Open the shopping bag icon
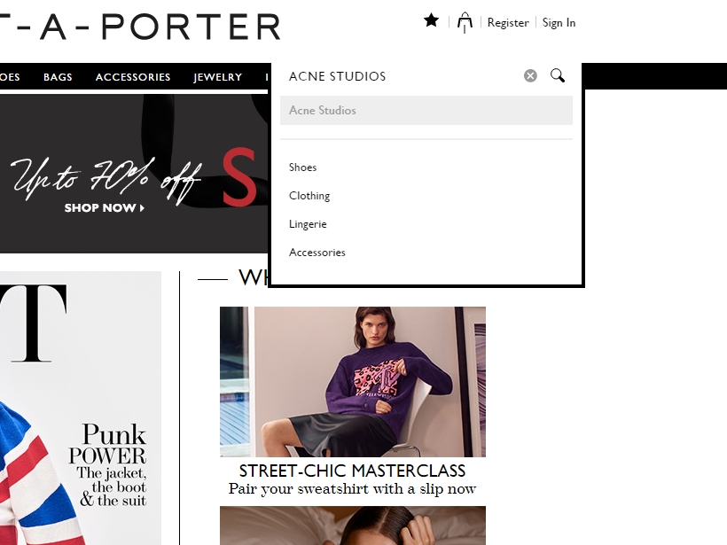The image size is (727, 545). (465, 22)
